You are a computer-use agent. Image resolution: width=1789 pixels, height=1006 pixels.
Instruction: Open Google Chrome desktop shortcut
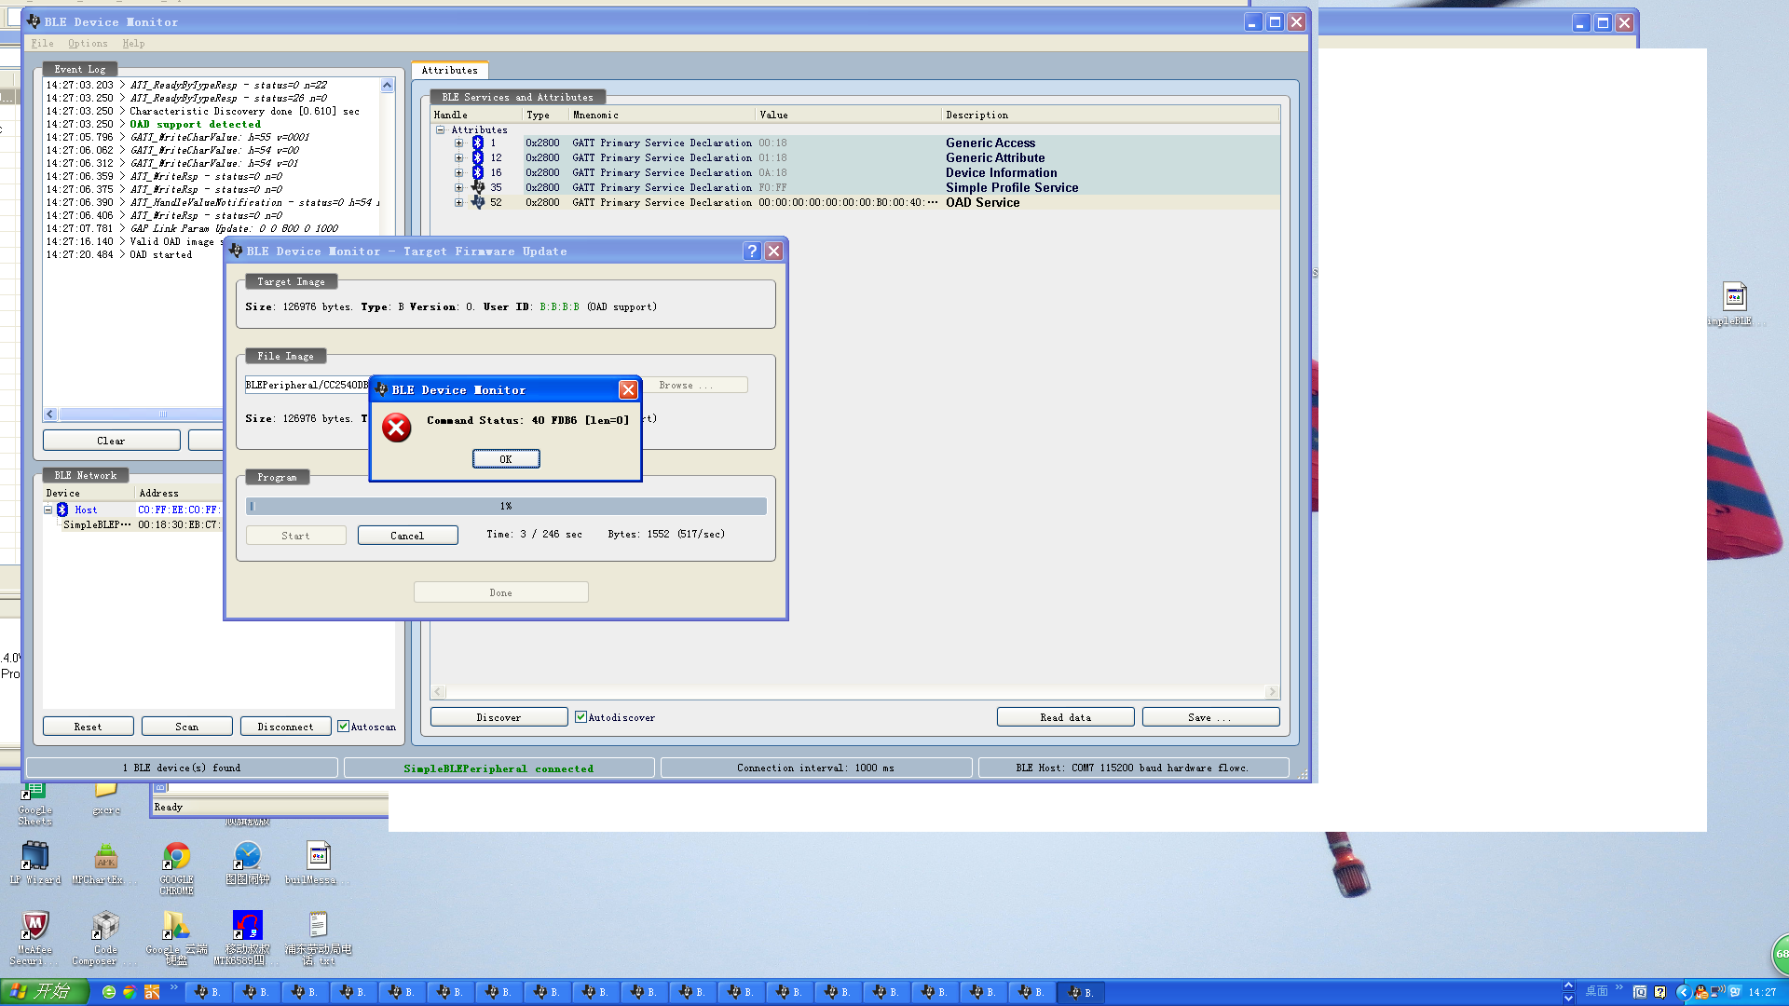click(x=176, y=856)
